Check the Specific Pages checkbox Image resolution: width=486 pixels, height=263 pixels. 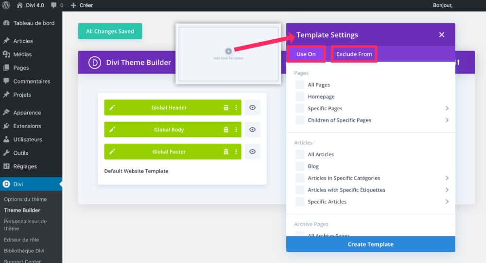click(x=300, y=108)
